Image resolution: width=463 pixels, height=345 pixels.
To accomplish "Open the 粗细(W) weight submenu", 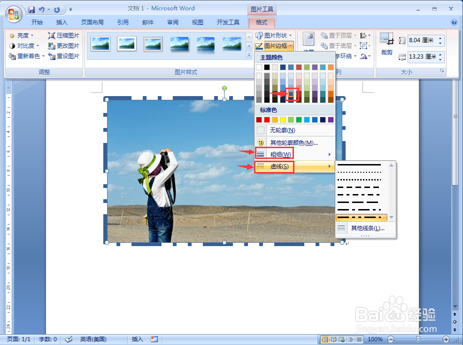I will 295,154.
